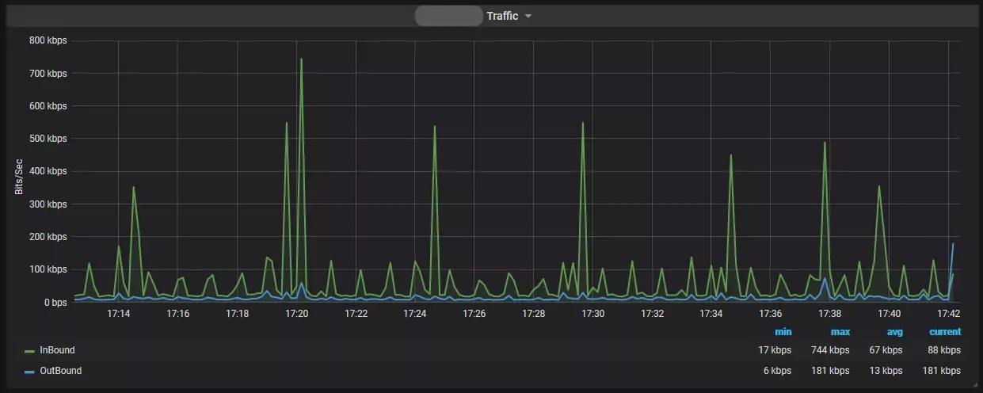Click the InBound min value 17 kbps
This screenshot has width=983, height=393.
coord(775,350)
